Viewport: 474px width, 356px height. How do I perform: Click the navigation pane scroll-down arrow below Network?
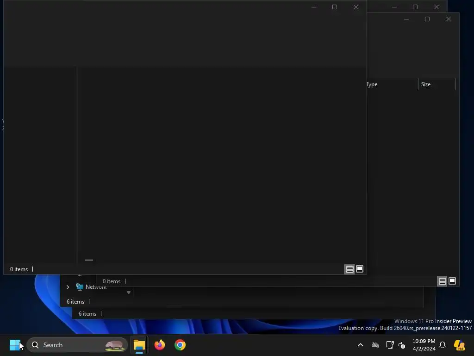[x=129, y=292]
